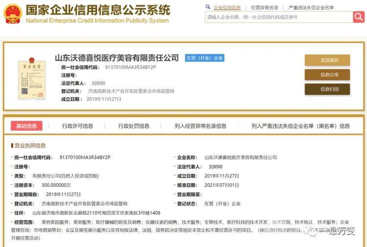Select the 经营异常名录 search category
The width and height of the screenshot is (367, 247).
coord(264,8)
